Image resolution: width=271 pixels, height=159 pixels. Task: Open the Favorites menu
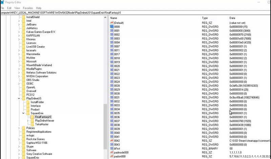(28, 8)
